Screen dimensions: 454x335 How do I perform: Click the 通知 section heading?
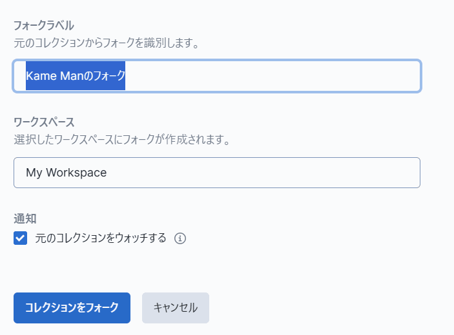coord(25,218)
